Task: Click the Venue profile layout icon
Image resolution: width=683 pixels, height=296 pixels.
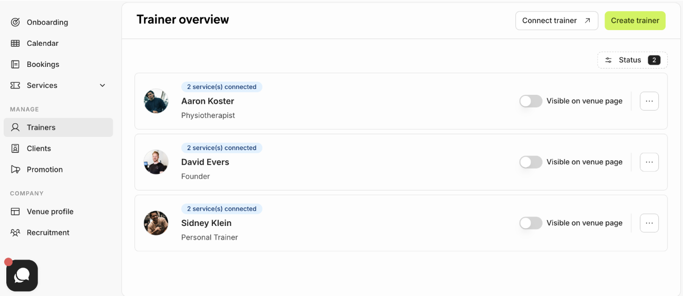Action: (x=15, y=212)
